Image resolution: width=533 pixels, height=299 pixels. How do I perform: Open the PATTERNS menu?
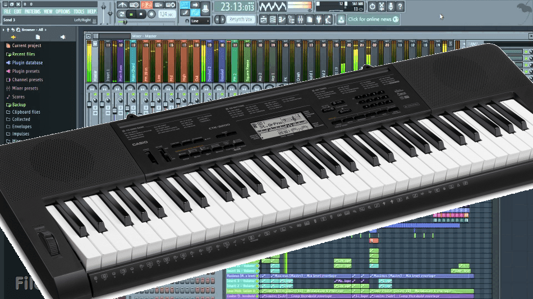pos(33,12)
